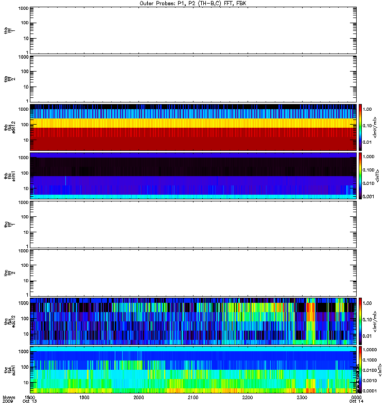
Task: Select the thb fbk scm1 color bar
Action: coord(360,176)
